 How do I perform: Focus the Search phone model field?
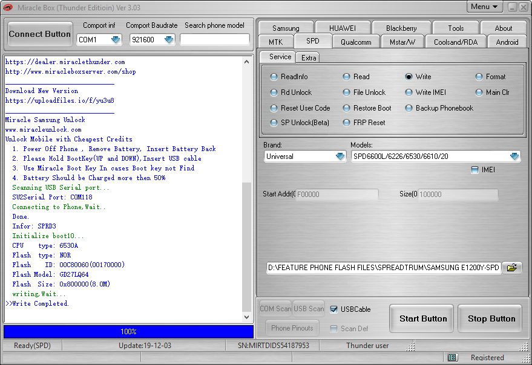click(x=214, y=40)
